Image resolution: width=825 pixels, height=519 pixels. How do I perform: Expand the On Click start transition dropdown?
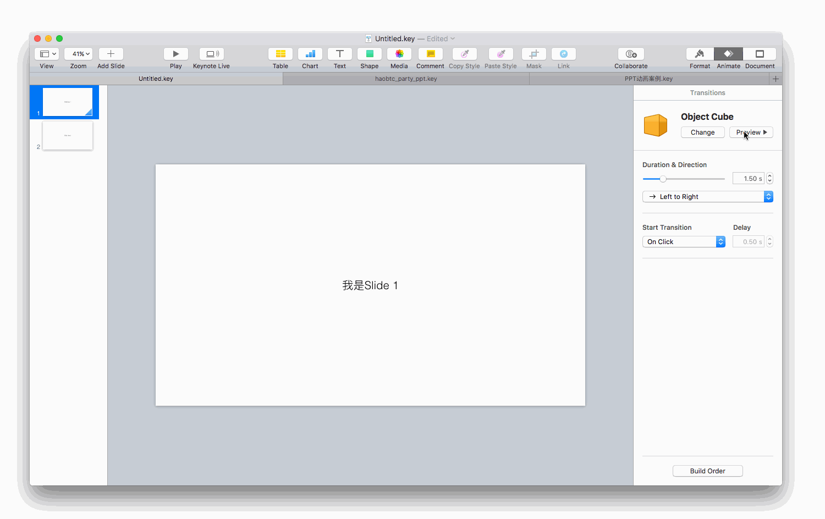683,242
